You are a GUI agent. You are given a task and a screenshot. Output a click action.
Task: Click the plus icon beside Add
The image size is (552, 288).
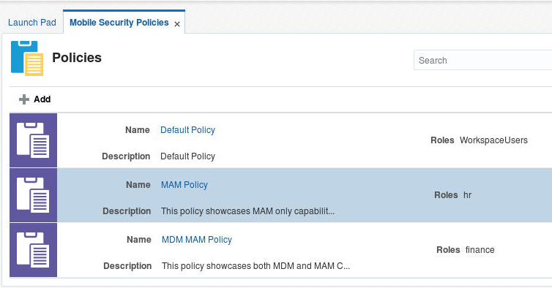24,99
